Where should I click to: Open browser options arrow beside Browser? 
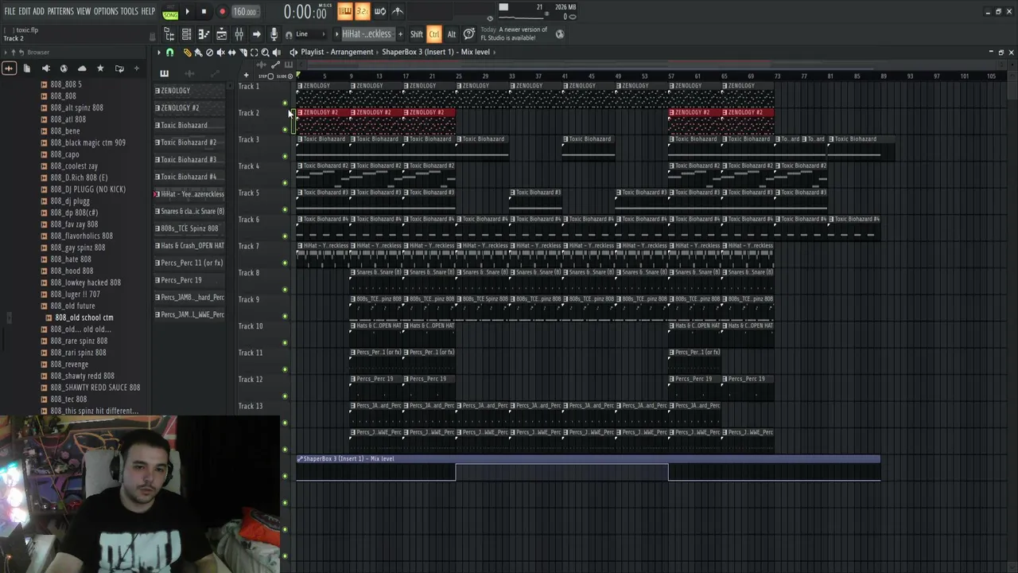pyautogui.click(x=5, y=53)
